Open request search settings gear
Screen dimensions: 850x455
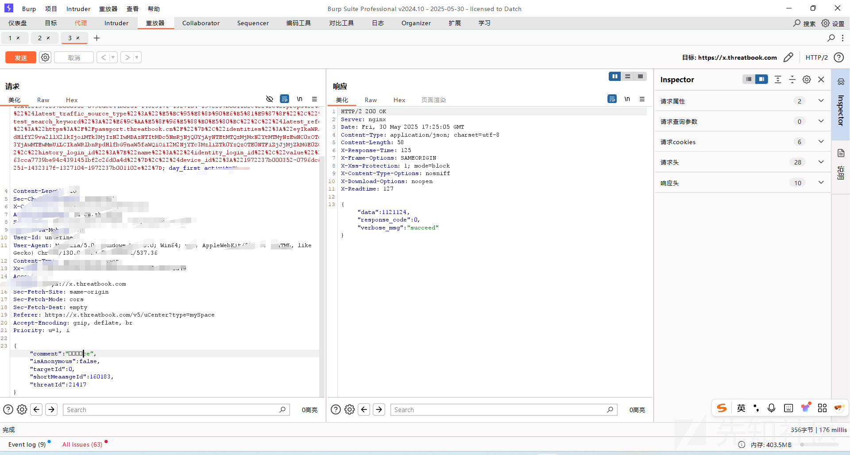coord(22,409)
